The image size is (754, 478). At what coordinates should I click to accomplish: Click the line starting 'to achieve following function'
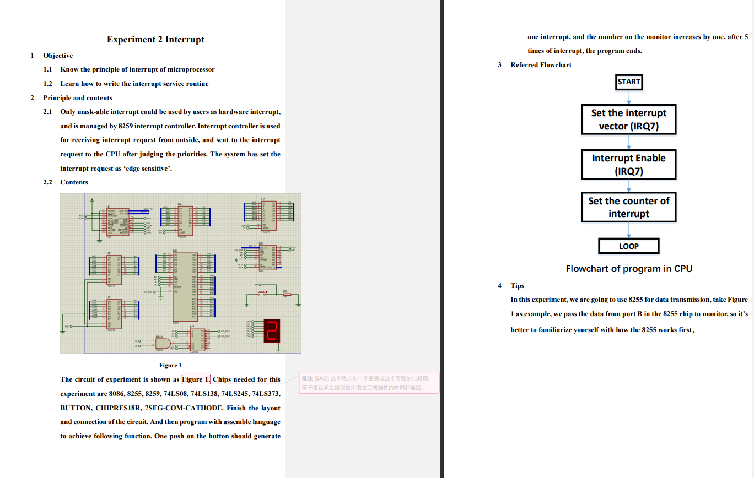pos(170,436)
